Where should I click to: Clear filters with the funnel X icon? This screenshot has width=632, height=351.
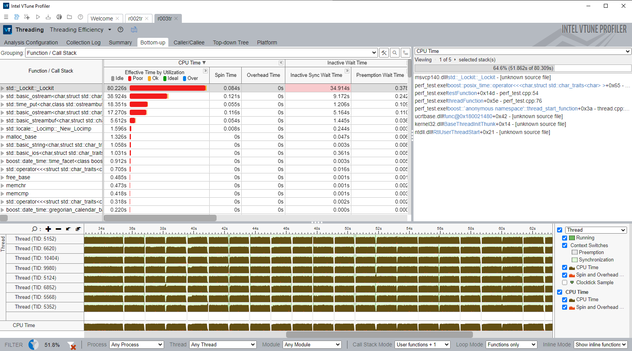tap(71, 345)
